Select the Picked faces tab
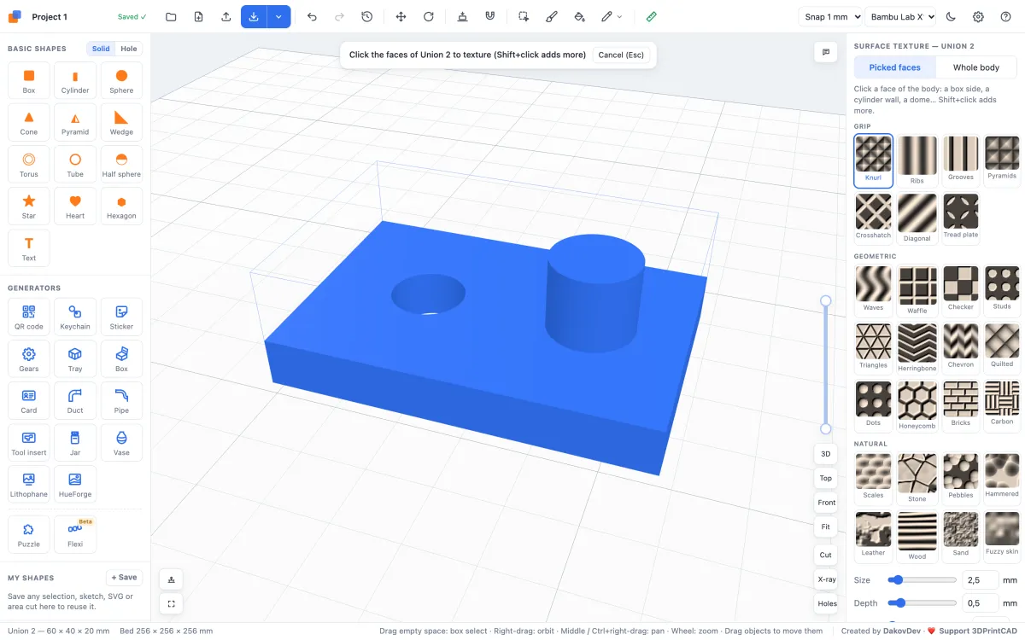This screenshot has width=1025, height=640. tap(895, 67)
